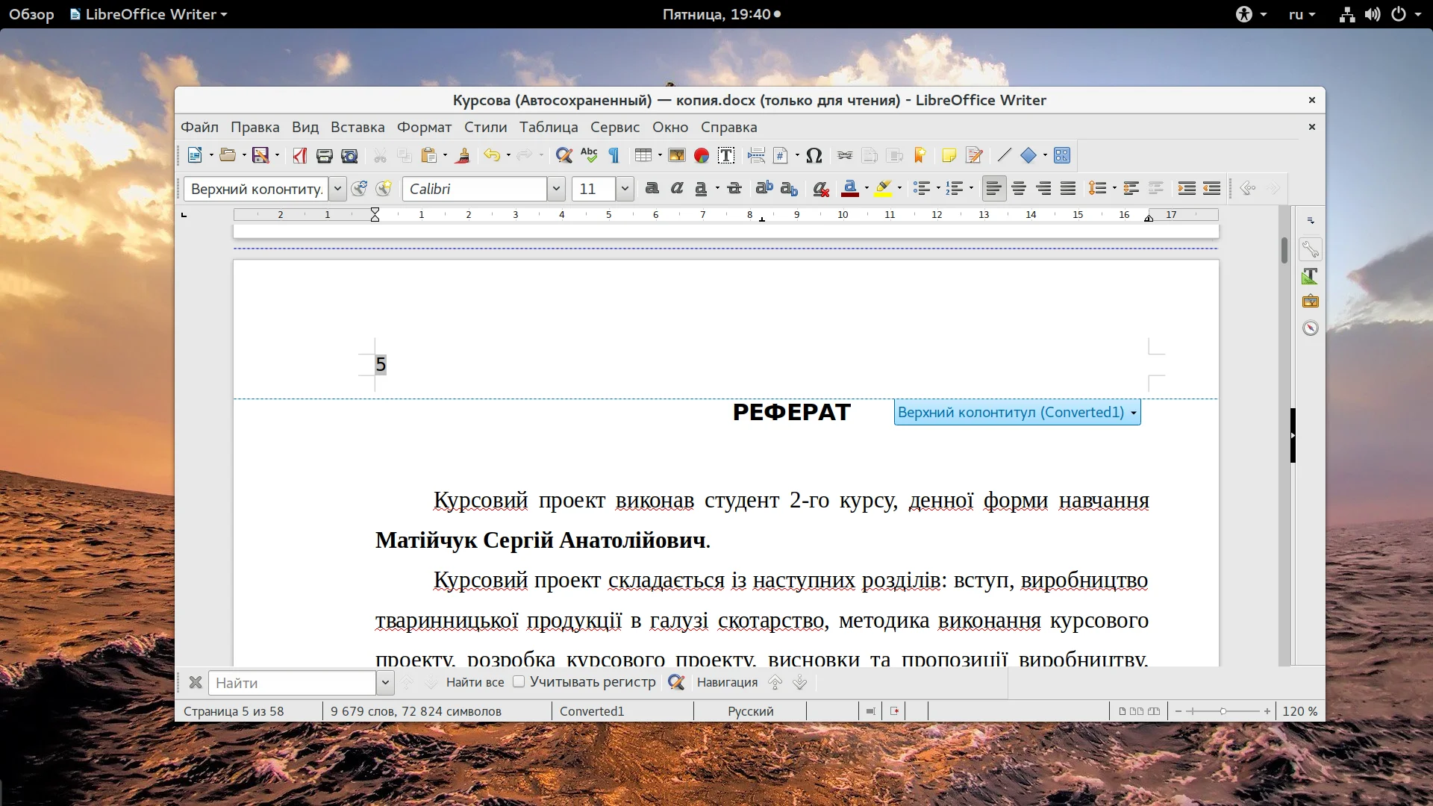The width and height of the screenshot is (1433, 806).
Task: Click the 'Найти все' button
Action: click(x=475, y=682)
